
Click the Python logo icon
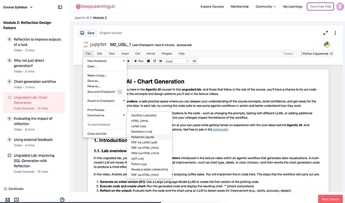coord(327,45)
